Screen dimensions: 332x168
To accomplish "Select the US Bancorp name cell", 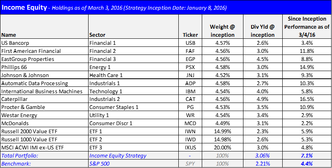I will coord(44,43).
